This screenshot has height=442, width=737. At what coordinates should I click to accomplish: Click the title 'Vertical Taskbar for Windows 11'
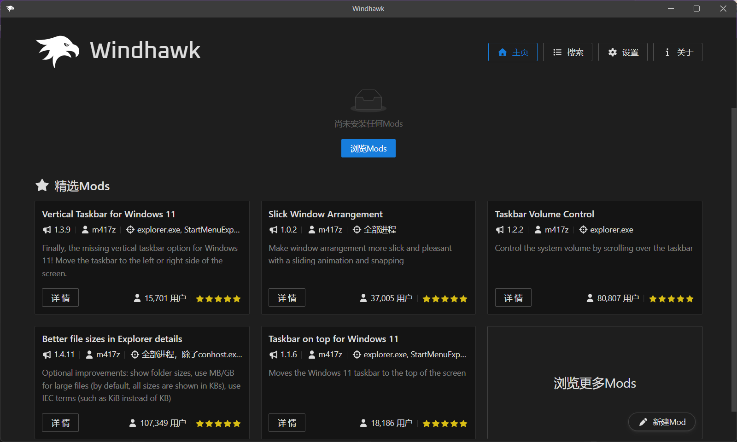coord(109,214)
